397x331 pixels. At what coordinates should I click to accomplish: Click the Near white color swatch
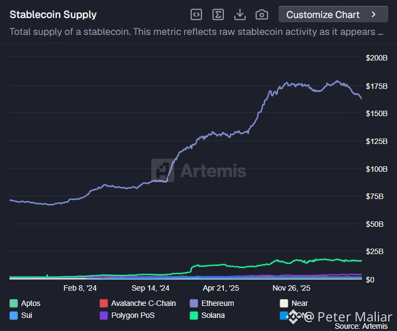pos(284,303)
